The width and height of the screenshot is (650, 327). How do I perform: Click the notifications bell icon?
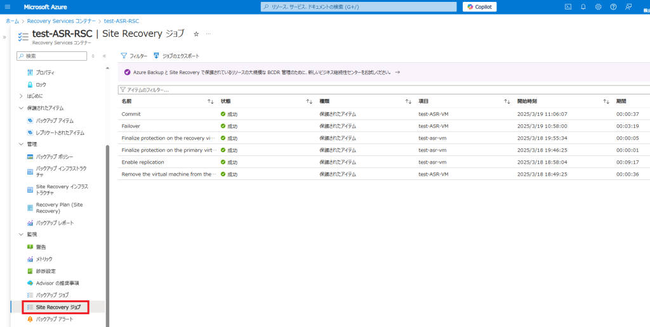point(583,7)
